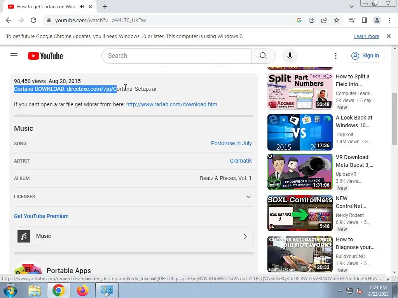The height and width of the screenshot is (298, 398).
Task: Click the install/download page icon in address bar
Action: point(312,20)
